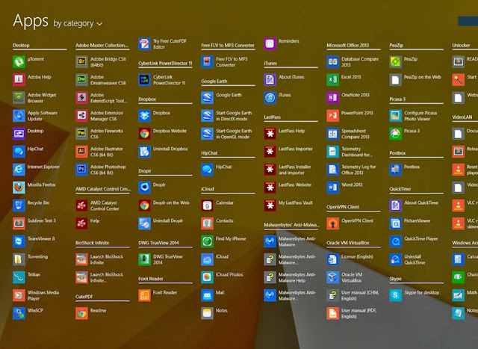Open Internet Explorer icon
Viewport: 478px width, 349px height.
click(x=19, y=170)
